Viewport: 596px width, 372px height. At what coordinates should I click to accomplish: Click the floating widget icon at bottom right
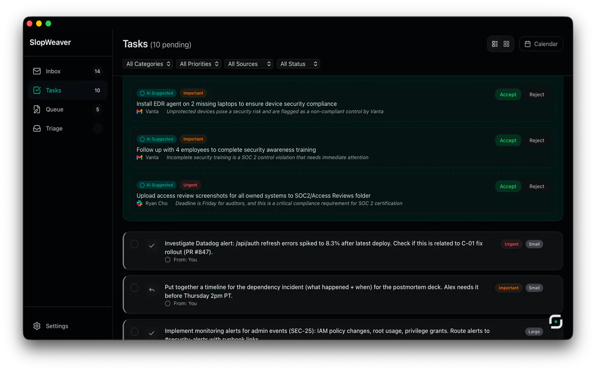click(x=555, y=322)
